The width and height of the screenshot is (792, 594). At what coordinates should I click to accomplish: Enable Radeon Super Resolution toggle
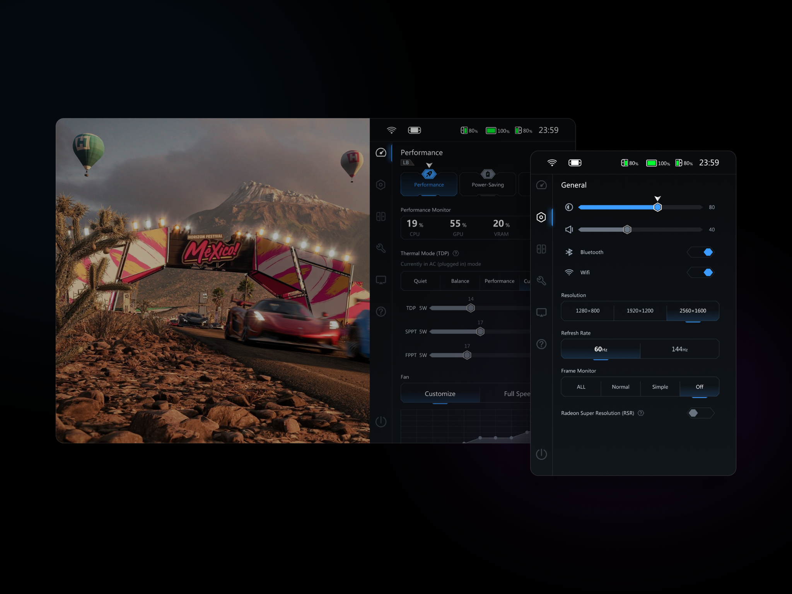[701, 413]
